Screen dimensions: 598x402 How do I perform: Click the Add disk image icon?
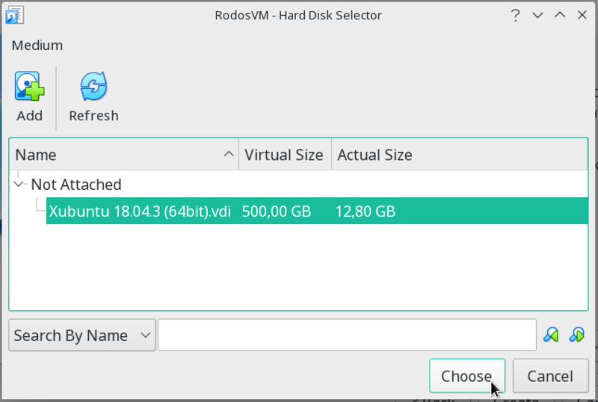point(29,88)
